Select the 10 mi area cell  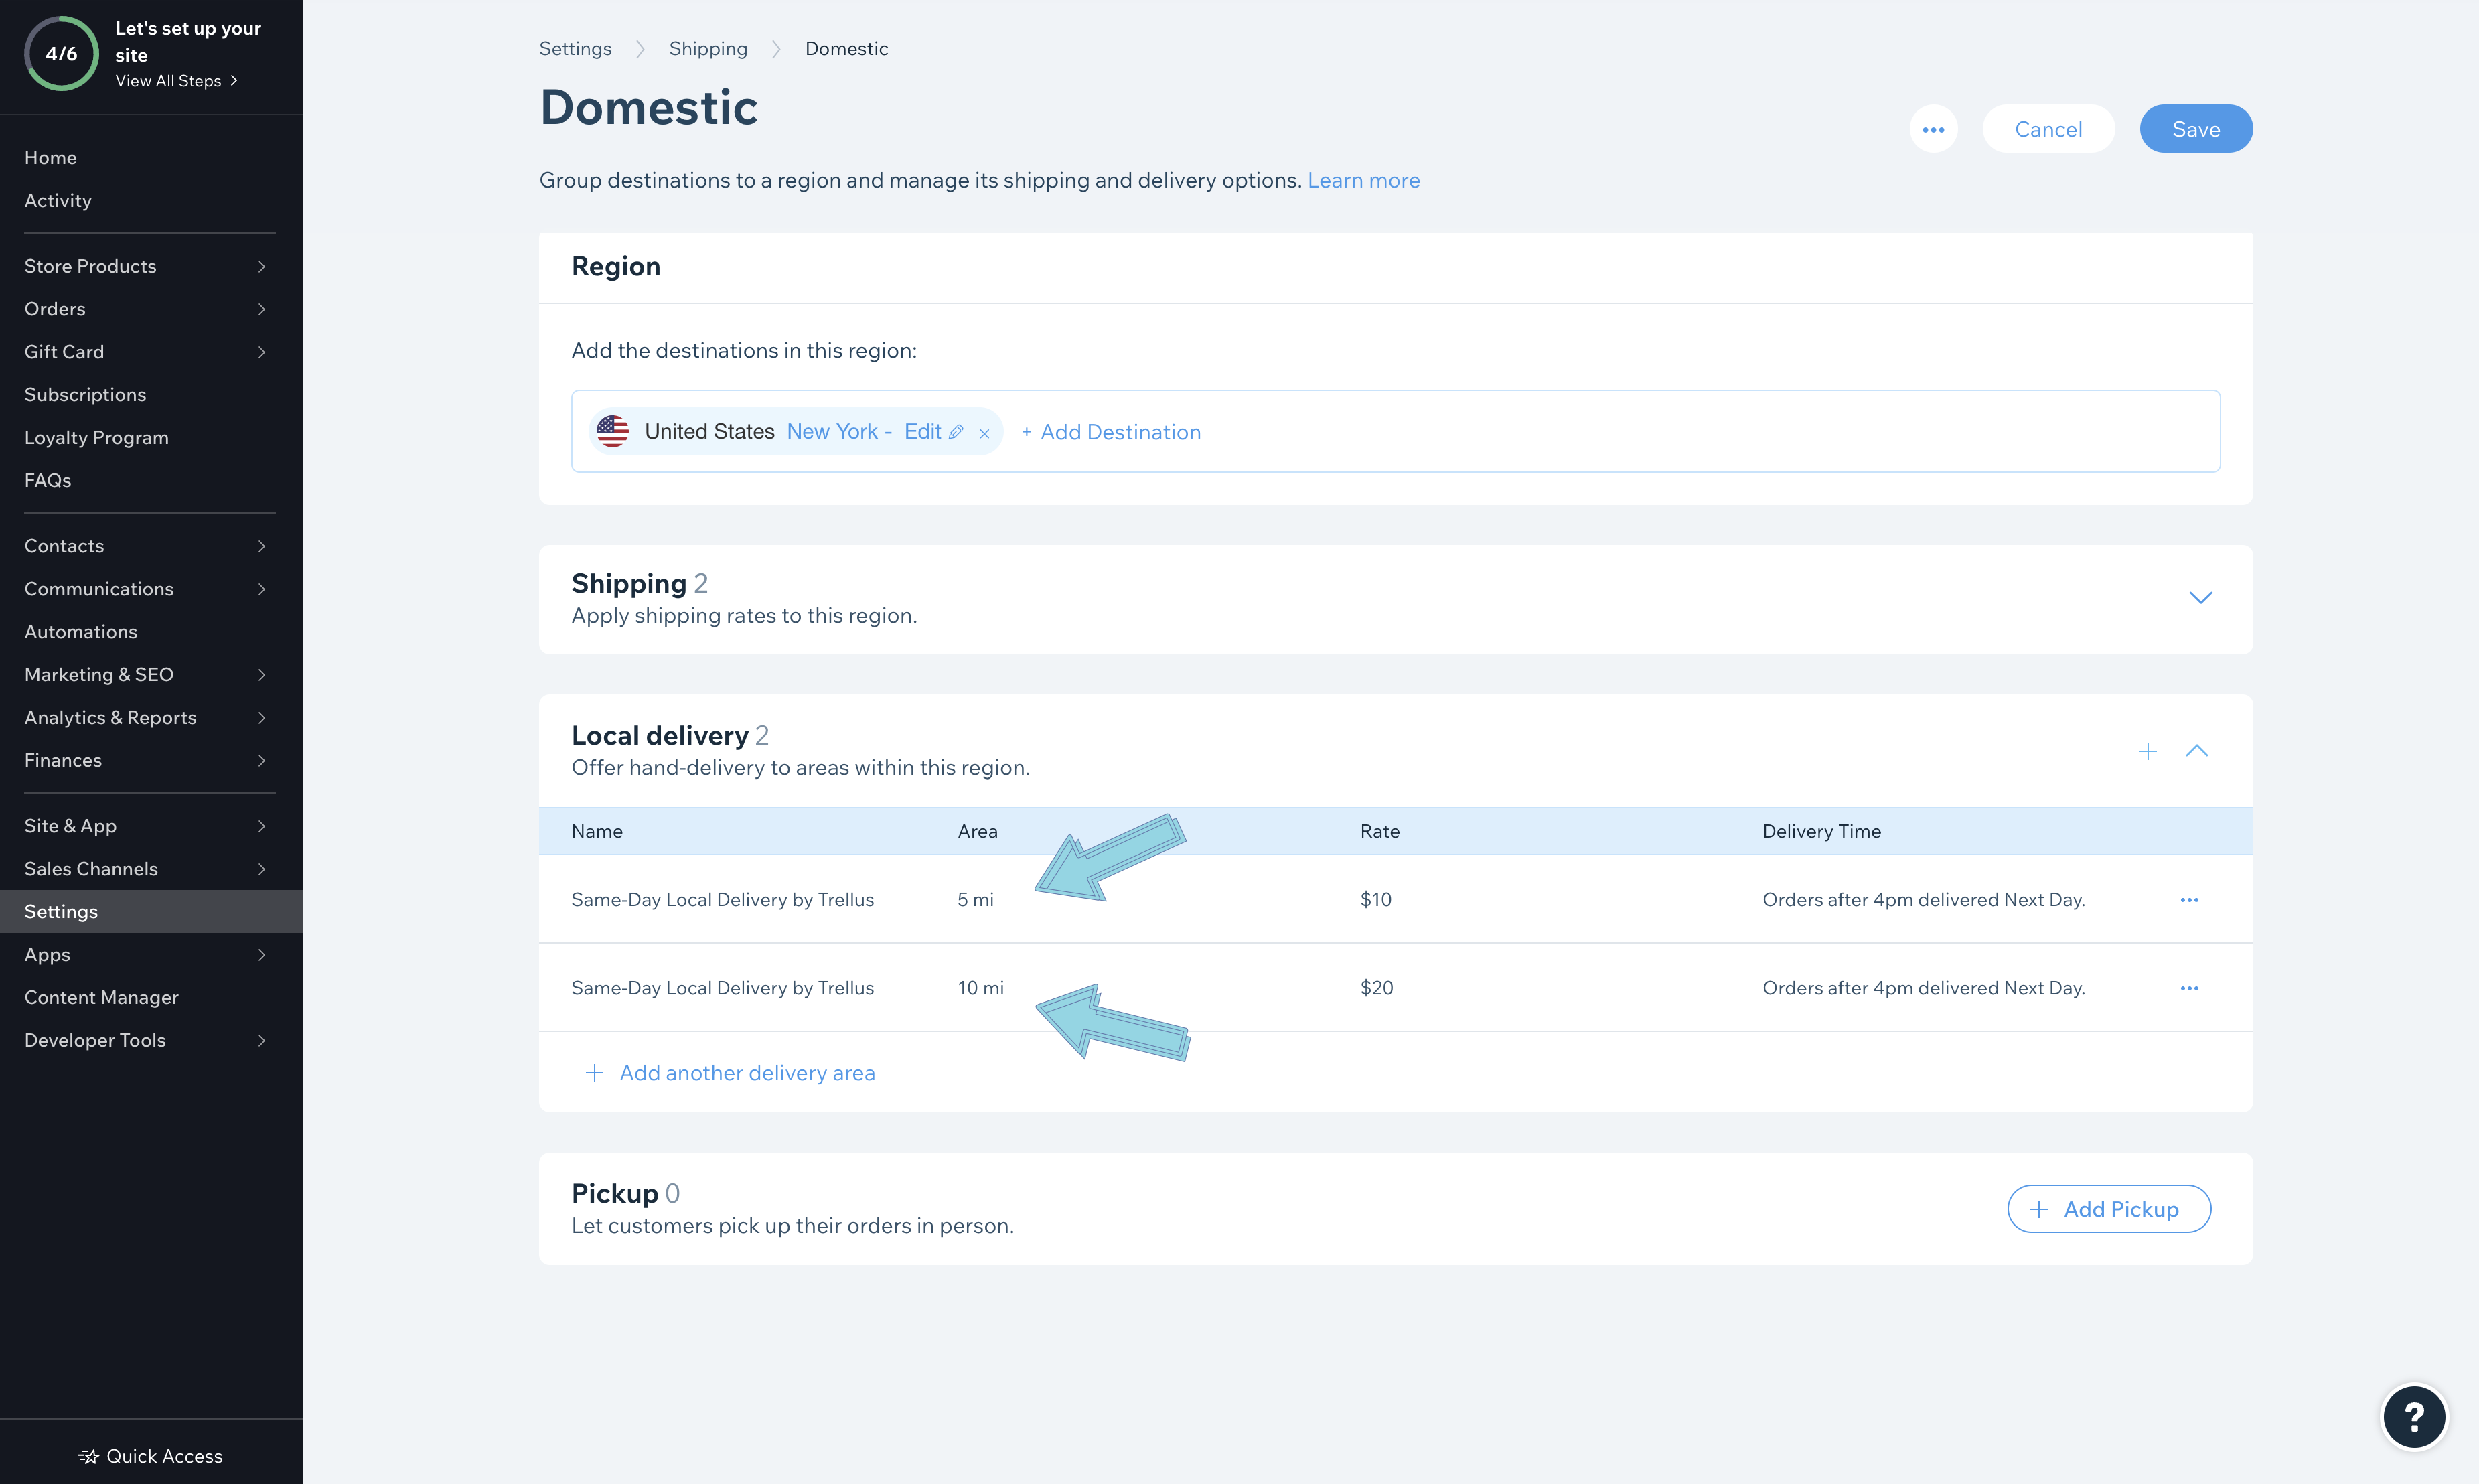click(x=980, y=988)
